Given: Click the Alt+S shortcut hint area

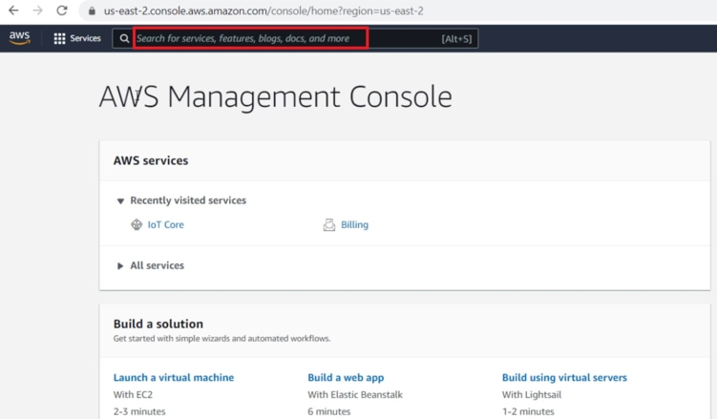Looking at the screenshot, I should click(x=456, y=39).
